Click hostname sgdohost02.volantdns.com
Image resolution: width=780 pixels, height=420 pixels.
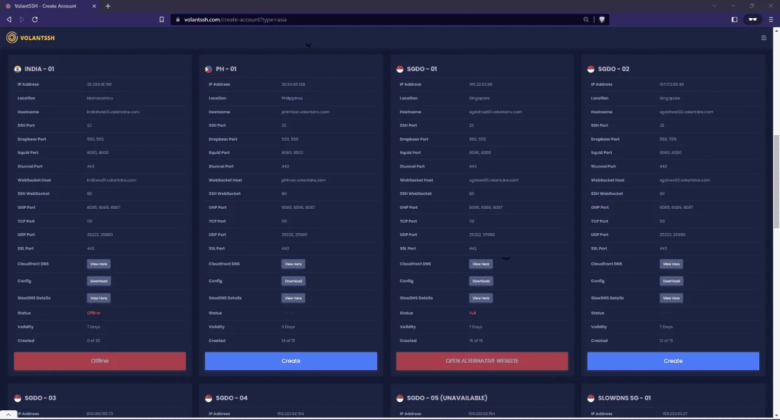point(686,112)
